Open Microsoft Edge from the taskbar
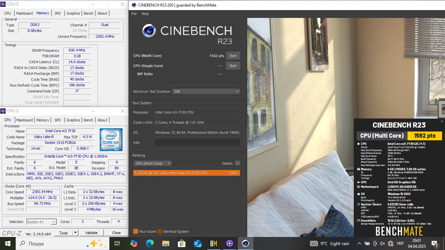 150,243
